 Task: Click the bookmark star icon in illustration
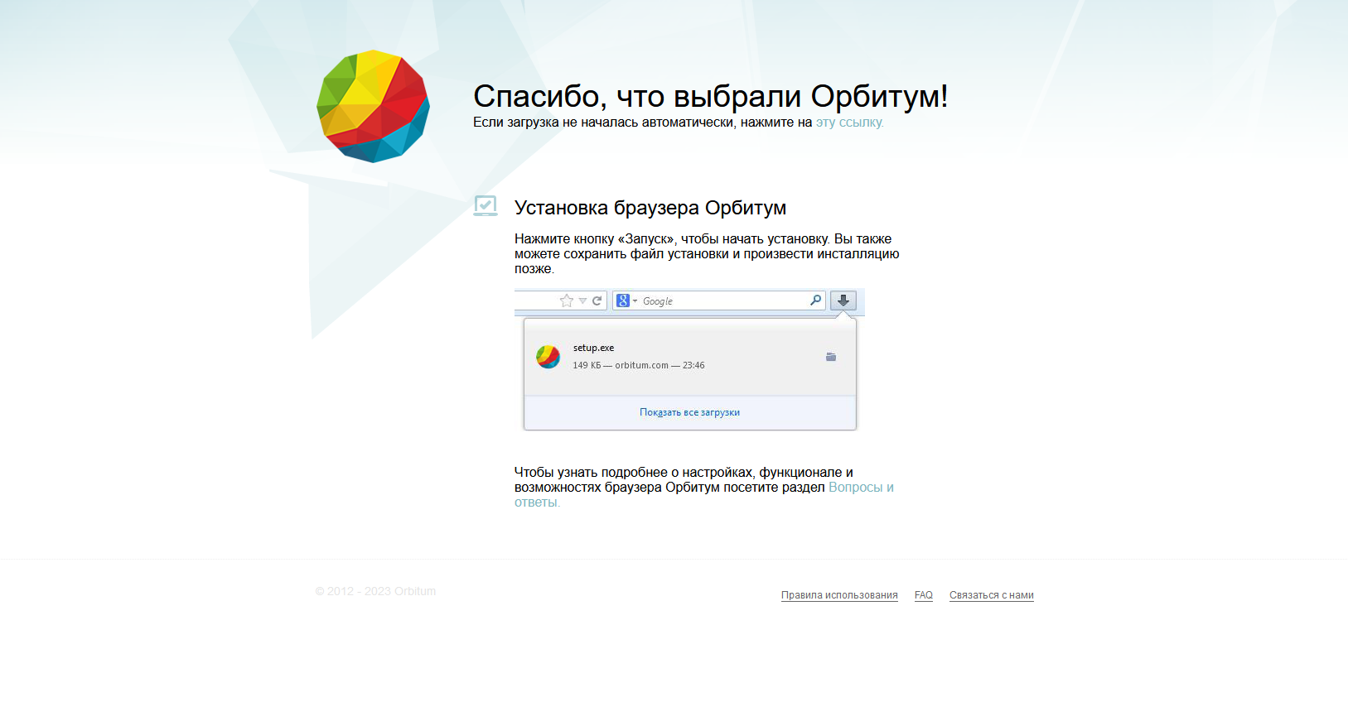[x=567, y=300]
